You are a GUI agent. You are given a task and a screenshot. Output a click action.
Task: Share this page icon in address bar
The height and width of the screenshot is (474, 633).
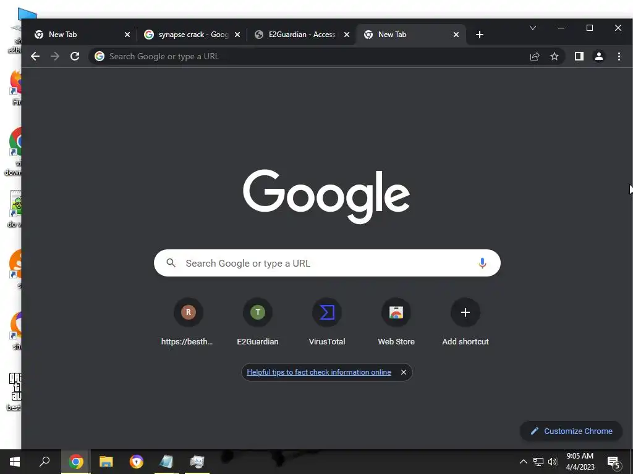[x=535, y=56]
